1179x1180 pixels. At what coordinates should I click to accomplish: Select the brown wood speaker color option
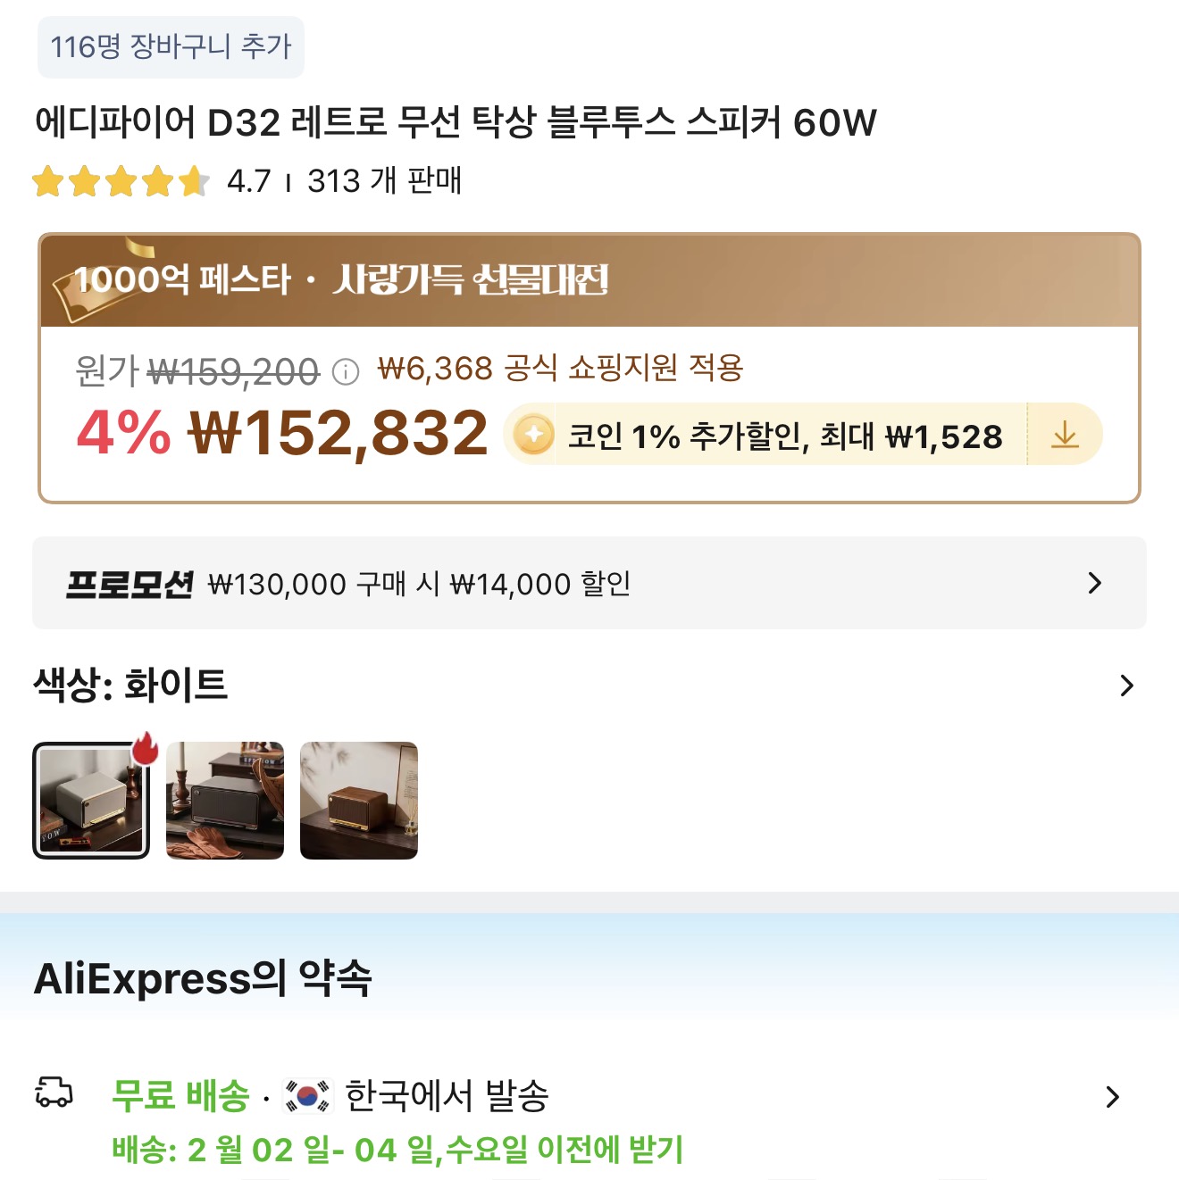click(x=359, y=801)
